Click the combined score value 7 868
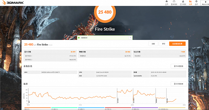 (183, 52)
